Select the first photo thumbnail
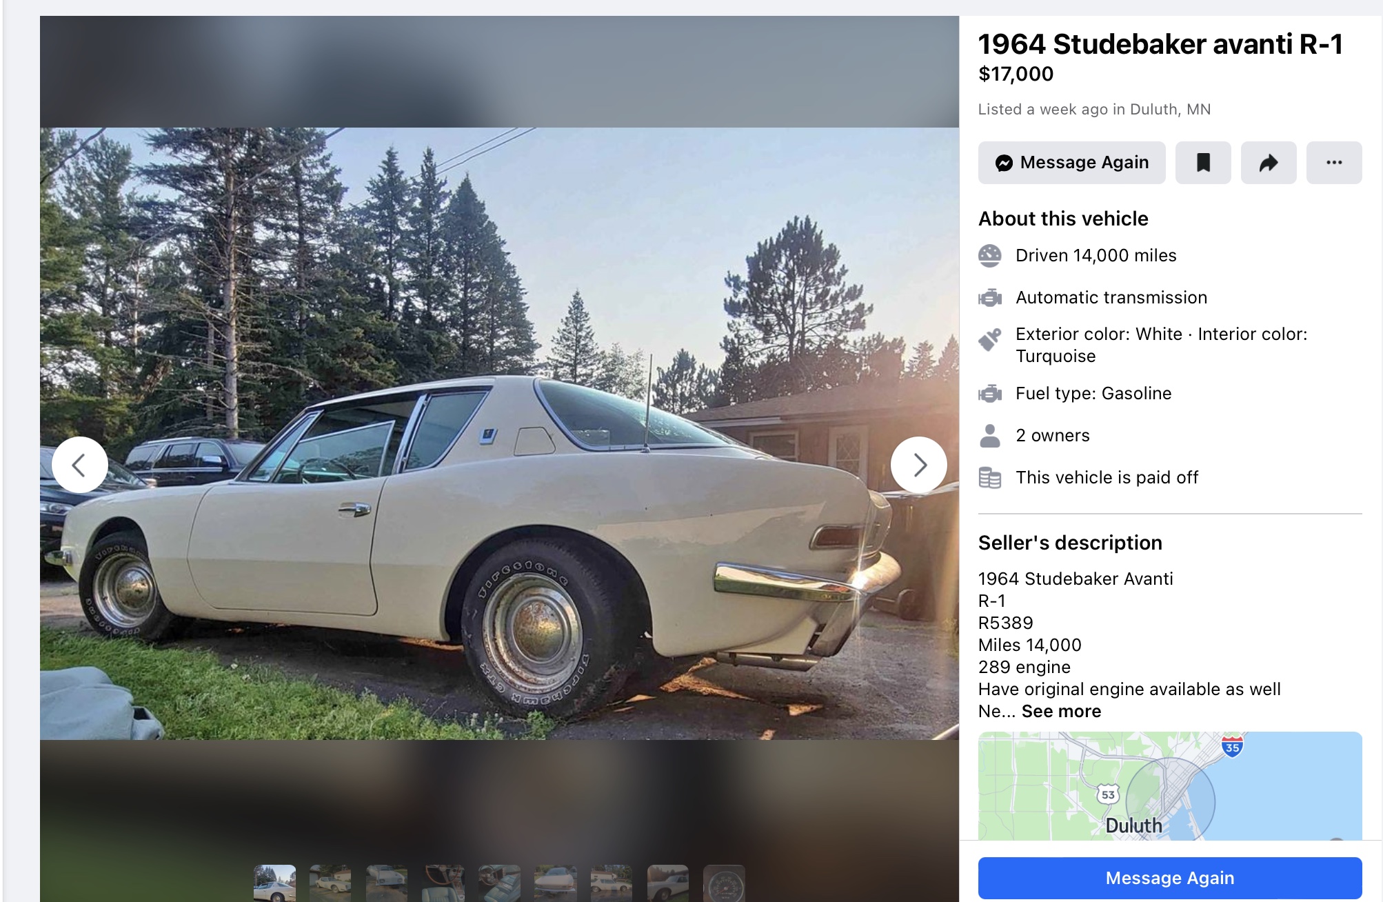Screen dimensions: 1383x902 (x=274, y=883)
